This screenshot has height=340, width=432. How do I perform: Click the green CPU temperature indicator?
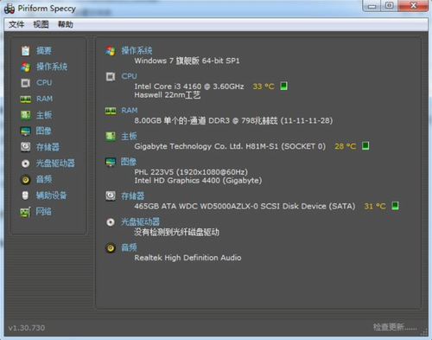click(283, 86)
